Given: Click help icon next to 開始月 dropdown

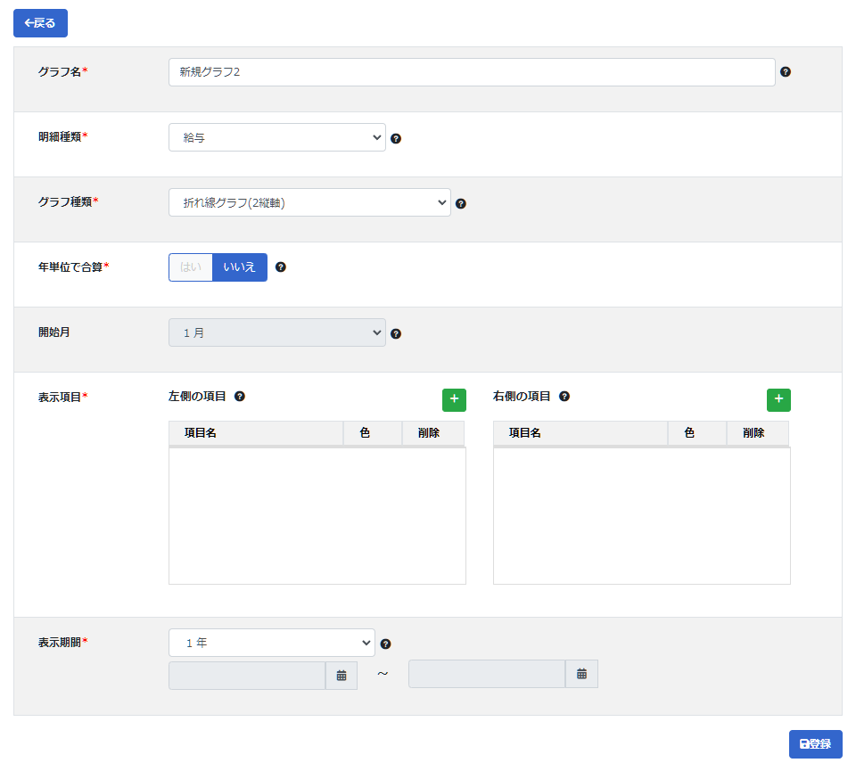Looking at the screenshot, I should tap(396, 334).
